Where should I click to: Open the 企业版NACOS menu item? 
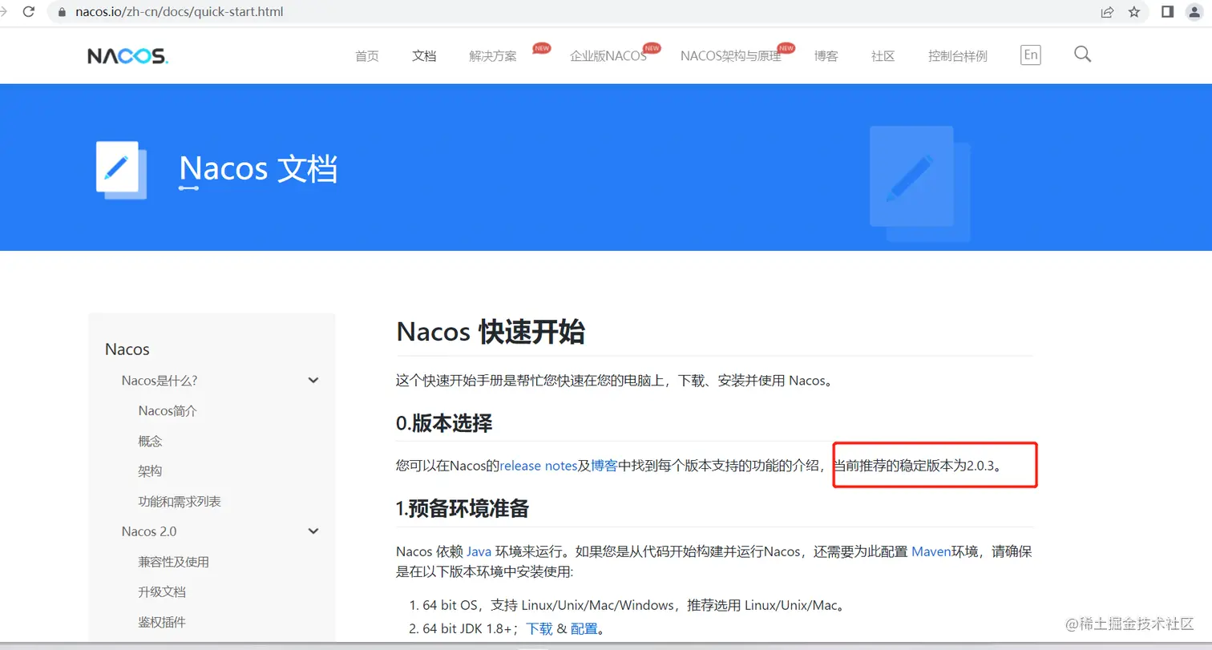pos(608,56)
